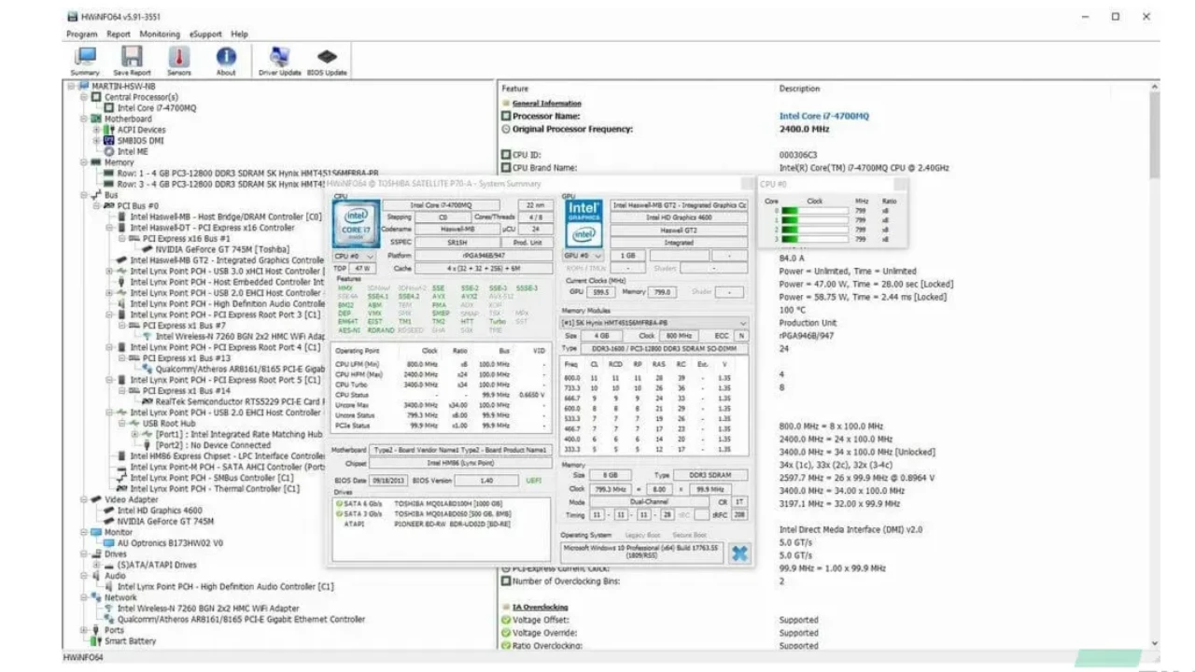Click the SATA 6 Gb/s drive status indicator
Screen dimensions: 1195x672
point(339,505)
